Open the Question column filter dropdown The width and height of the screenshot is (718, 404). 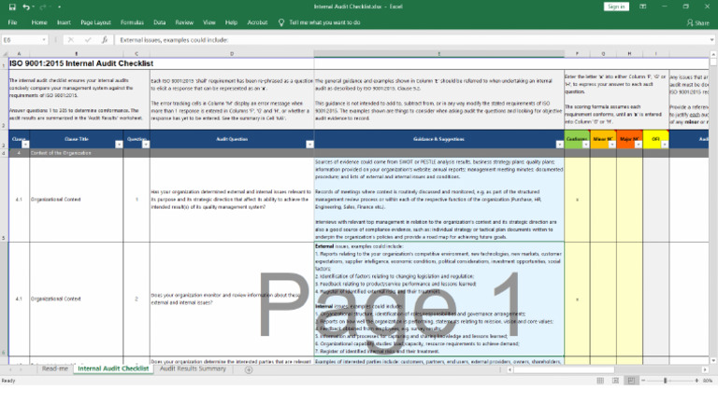146,145
